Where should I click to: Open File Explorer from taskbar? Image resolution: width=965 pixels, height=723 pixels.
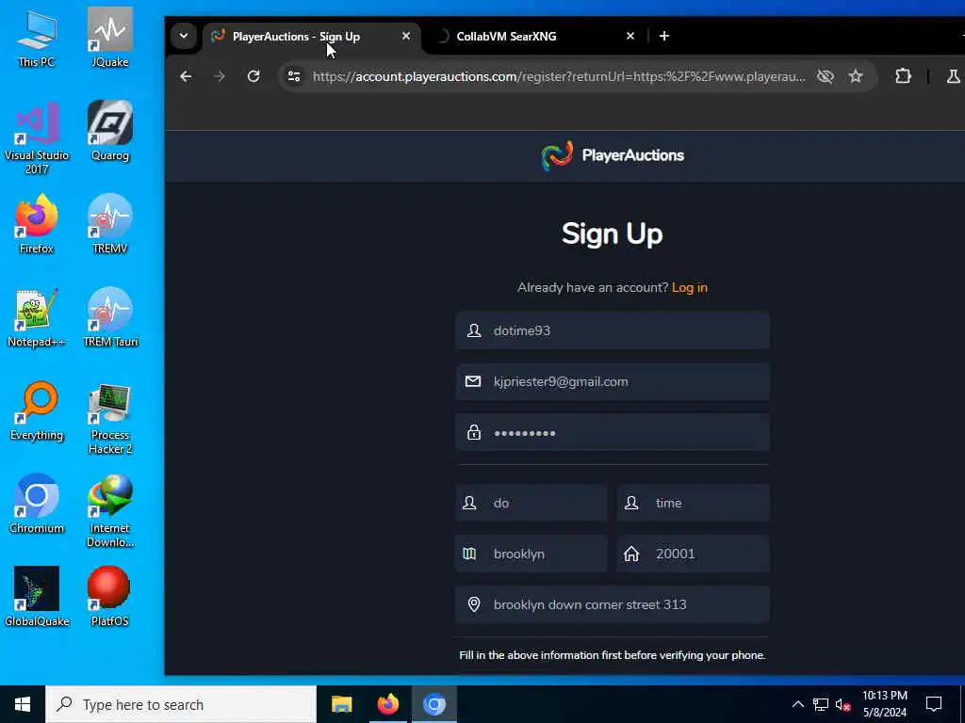[341, 704]
